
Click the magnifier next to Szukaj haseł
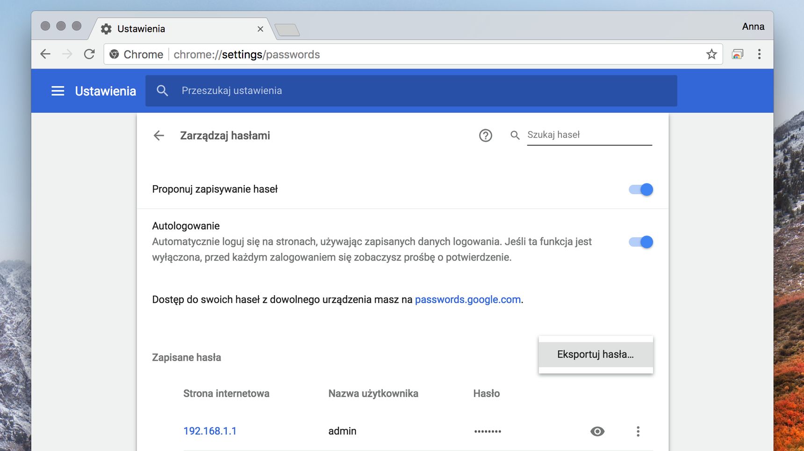tap(515, 135)
